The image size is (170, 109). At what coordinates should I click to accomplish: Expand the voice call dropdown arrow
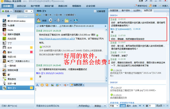[x=63, y=21]
